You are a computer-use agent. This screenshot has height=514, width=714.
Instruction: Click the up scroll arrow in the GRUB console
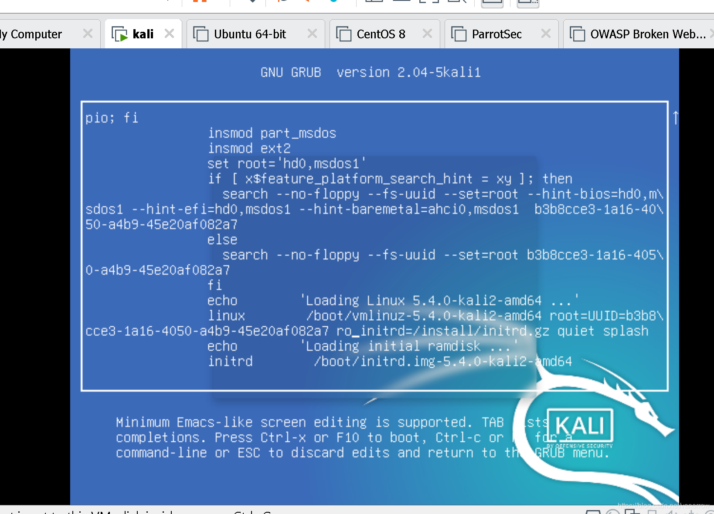(675, 117)
